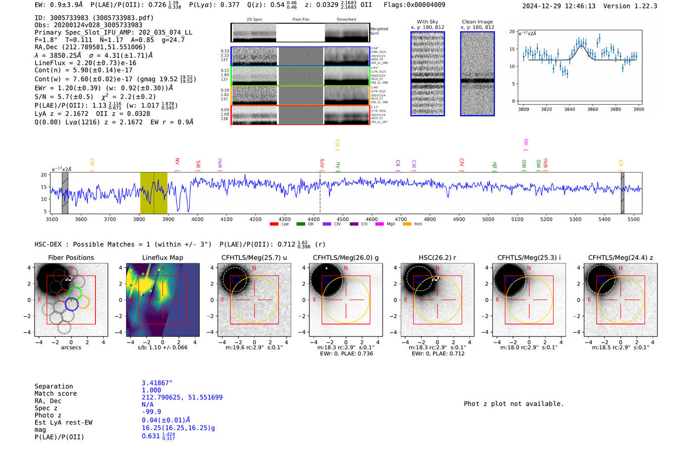
Task: Click the Weighted Sum 2D spectrum strip
Action: [300, 33]
